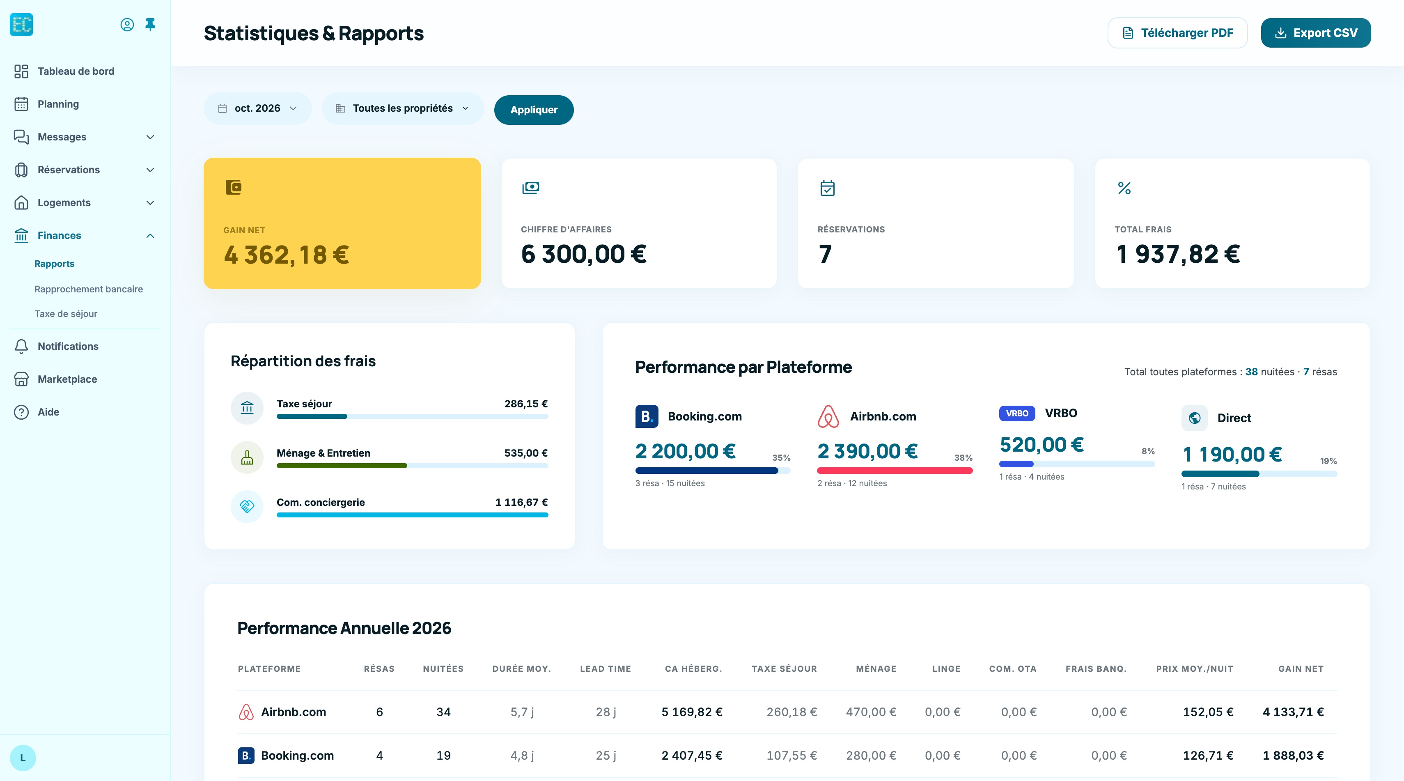
Task: Click the Chiffre d'affaires banknote icon
Action: (x=531, y=188)
